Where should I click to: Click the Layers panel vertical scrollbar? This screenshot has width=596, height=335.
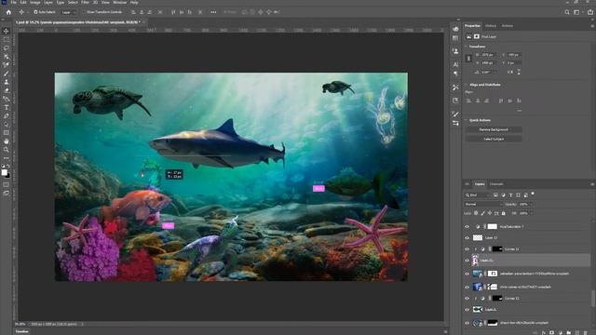pyautogui.click(x=592, y=298)
